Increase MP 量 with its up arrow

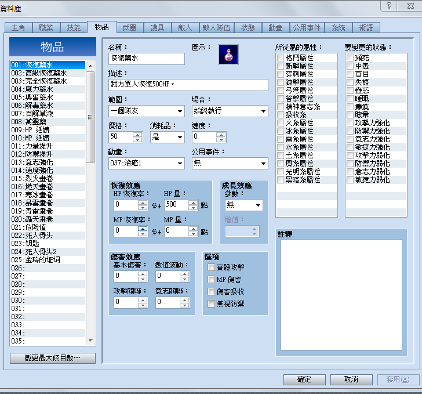(x=193, y=229)
